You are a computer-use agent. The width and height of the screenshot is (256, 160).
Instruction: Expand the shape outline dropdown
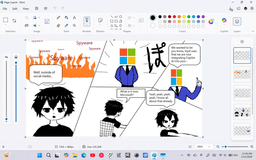pyautogui.click(x=134, y=17)
